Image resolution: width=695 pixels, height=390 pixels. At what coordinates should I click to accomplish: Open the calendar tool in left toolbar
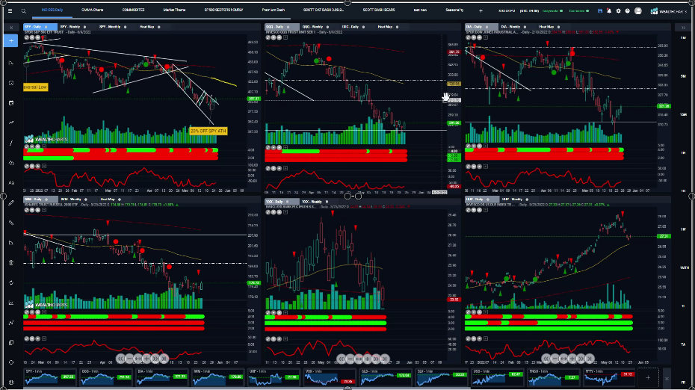pos(11,103)
